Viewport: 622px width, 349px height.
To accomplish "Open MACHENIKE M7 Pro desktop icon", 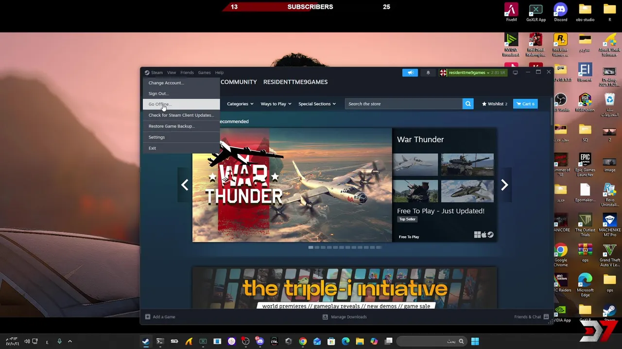I will [x=609, y=225].
